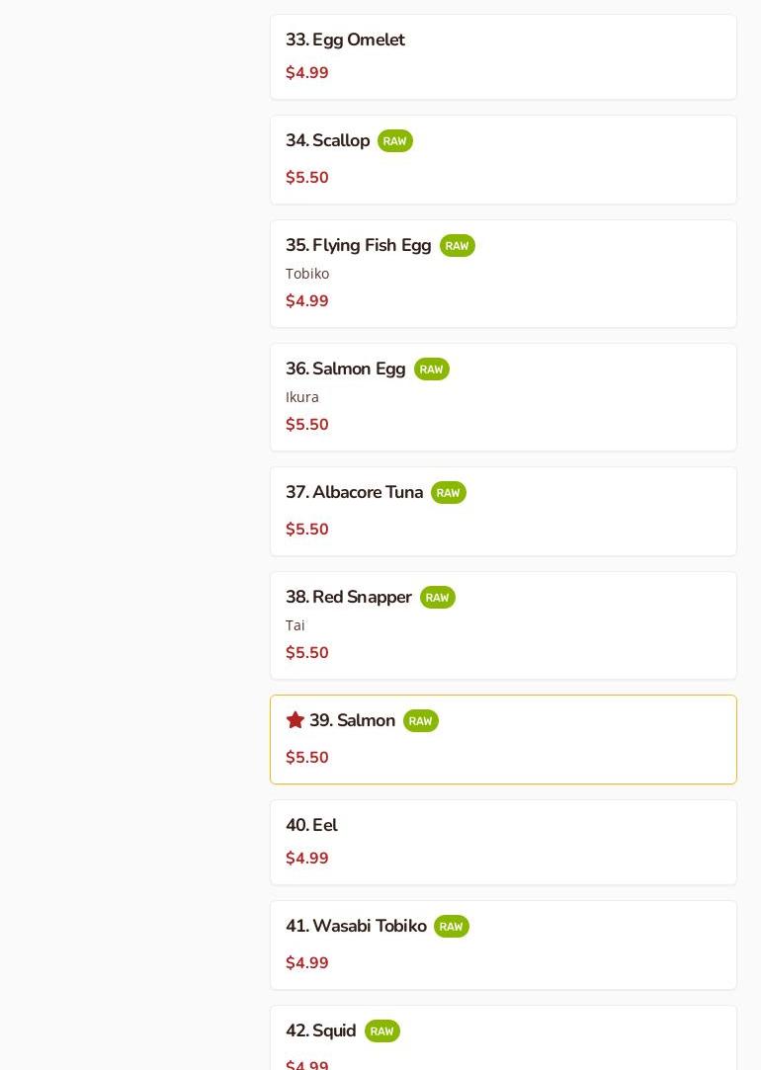Select 37. Albacore Tuna title
This screenshot has width=761, height=1070.
pos(354,493)
